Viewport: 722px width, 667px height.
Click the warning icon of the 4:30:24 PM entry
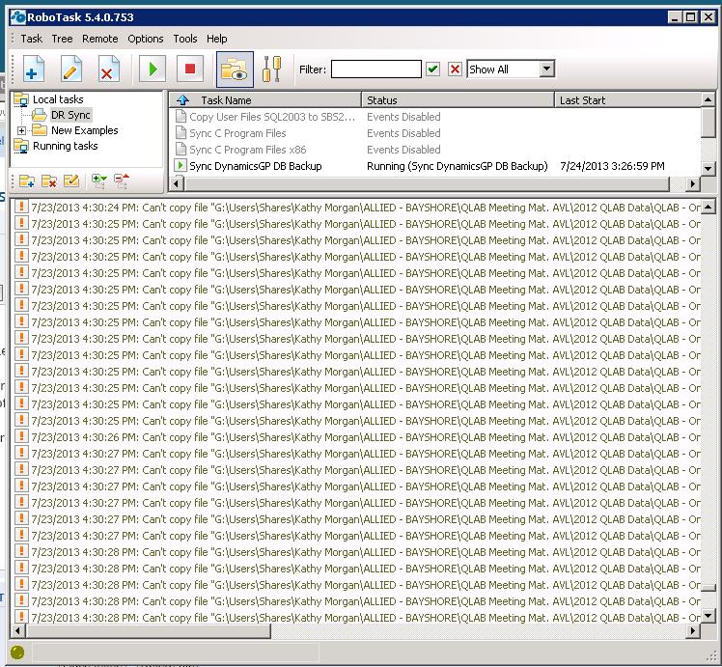coord(20,207)
